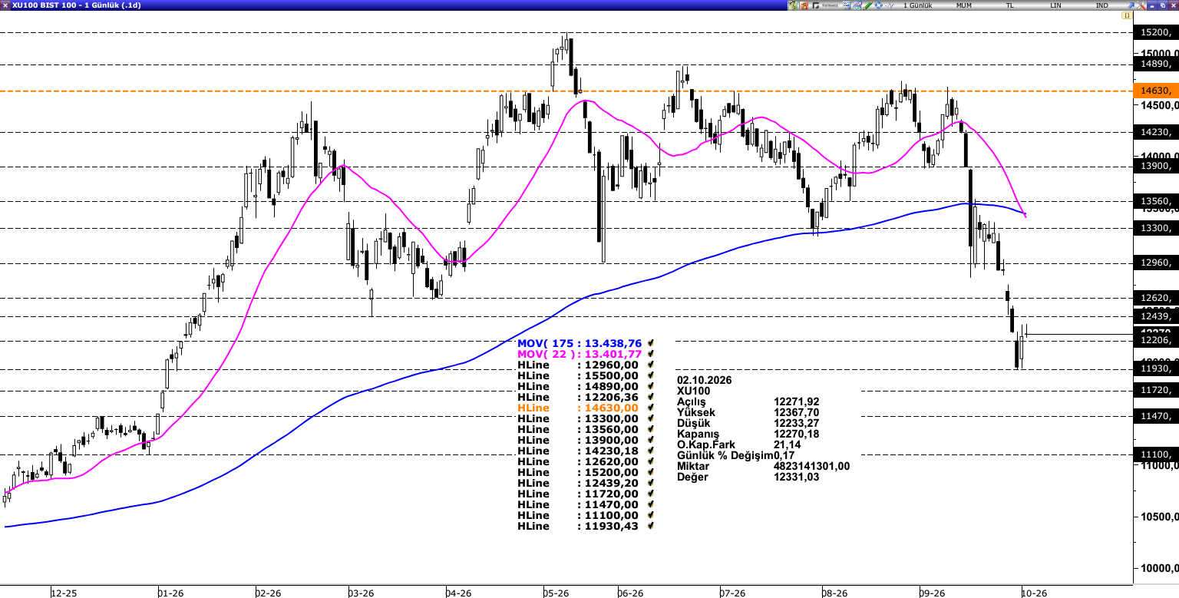Click the Değer value 12331,03

point(798,477)
